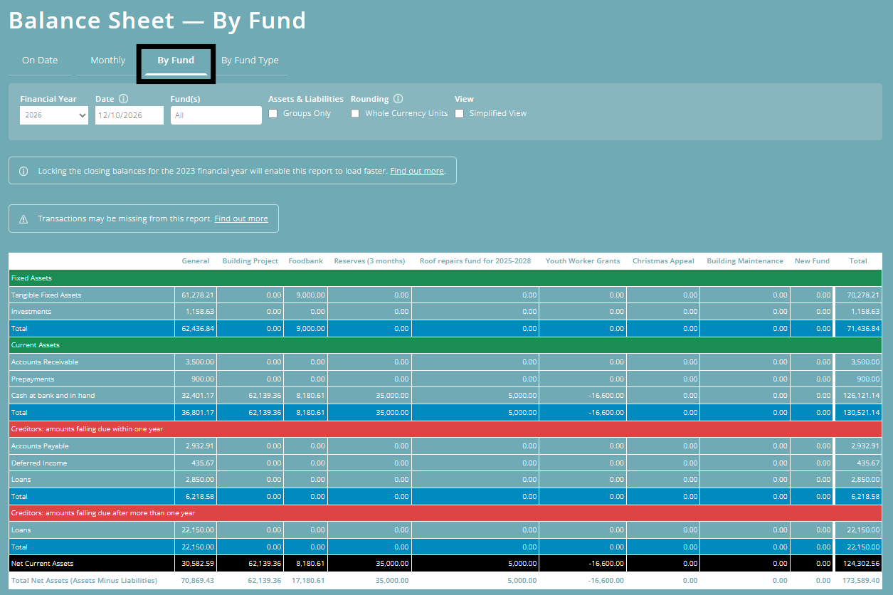Viewport: 893px width, 595px height.
Task: Click the Deferred Income row label
Action: coord(39,463)
